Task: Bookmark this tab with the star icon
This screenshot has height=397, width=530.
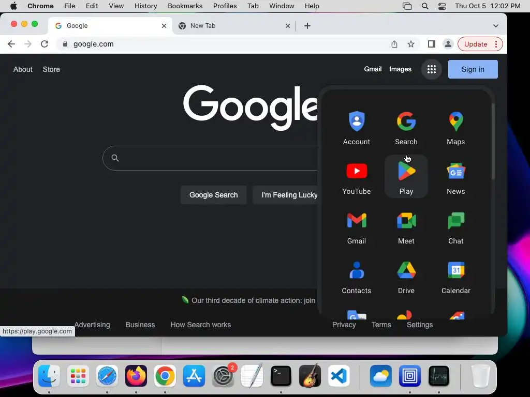Action: pos(410,44)
